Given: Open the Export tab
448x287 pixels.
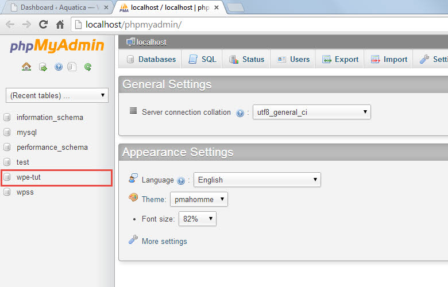Looking at the screenshot, I should [339, 59].
